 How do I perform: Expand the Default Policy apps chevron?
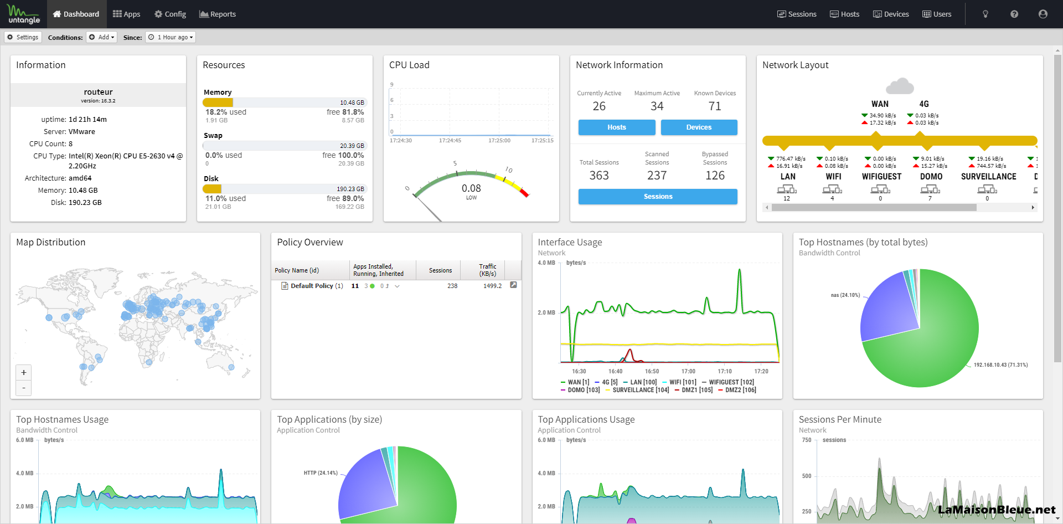click(397, 286)
